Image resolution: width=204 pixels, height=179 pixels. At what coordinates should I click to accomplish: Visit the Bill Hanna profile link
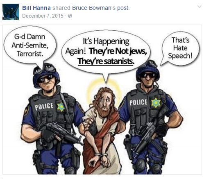(x=36, y=8)
